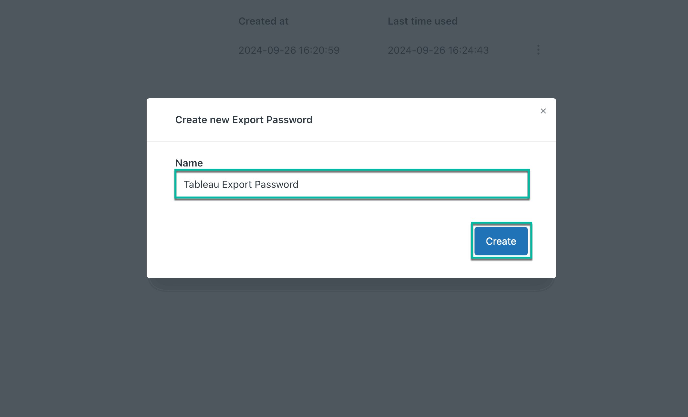Viewport: 688px width, 417px height.
Task: Click the Created at column header
Action: point(263,21)
